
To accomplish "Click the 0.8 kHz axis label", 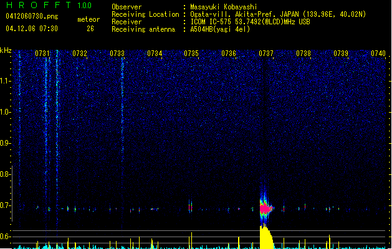I will pos(6,174).
